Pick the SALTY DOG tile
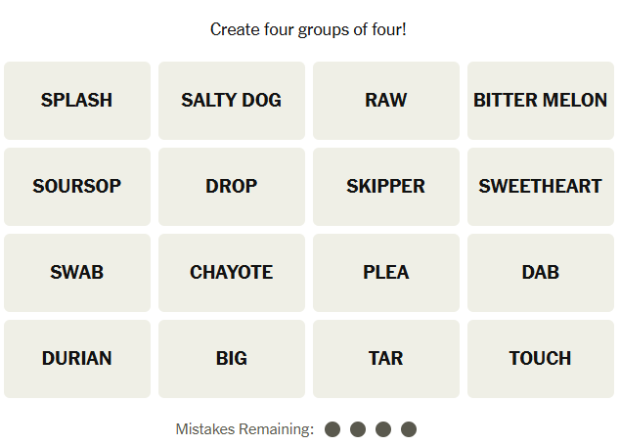620x445 pixels. (x=232, y=101)
